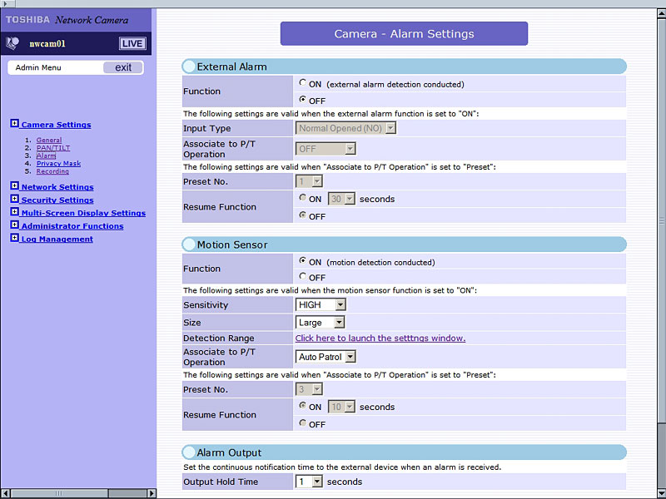The image size is (666, 499).
Task: Expand the Network Settings plus icon
Action: (x=15, y=186)
